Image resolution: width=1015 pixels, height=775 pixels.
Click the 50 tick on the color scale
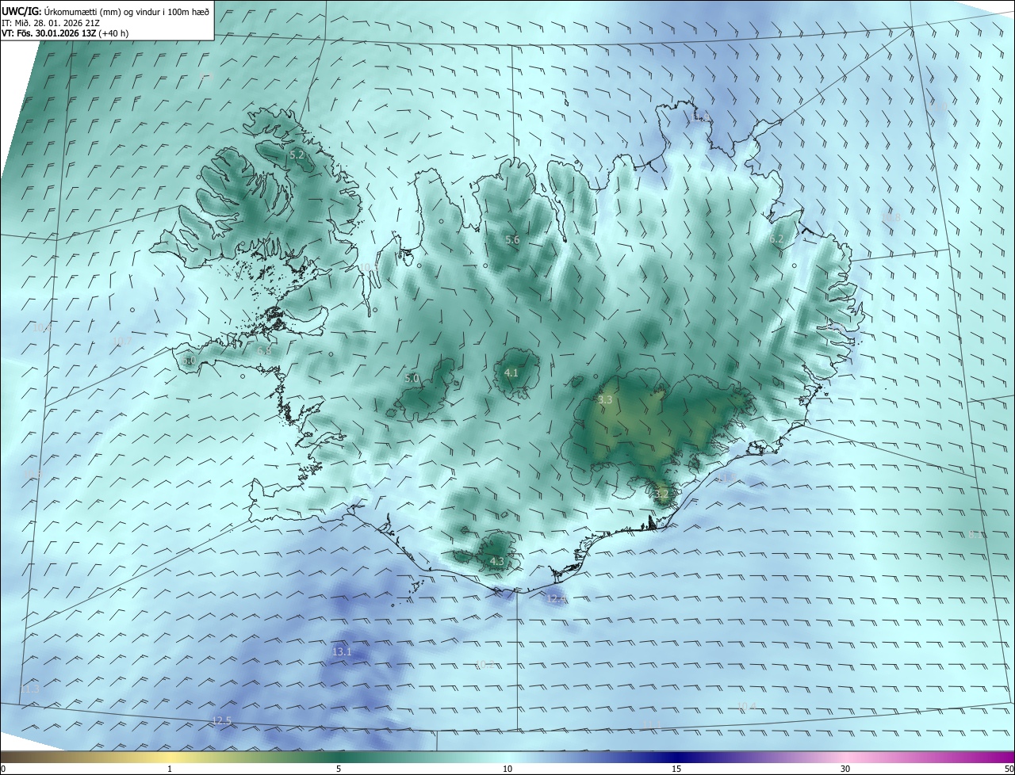tap(1009, 769)
